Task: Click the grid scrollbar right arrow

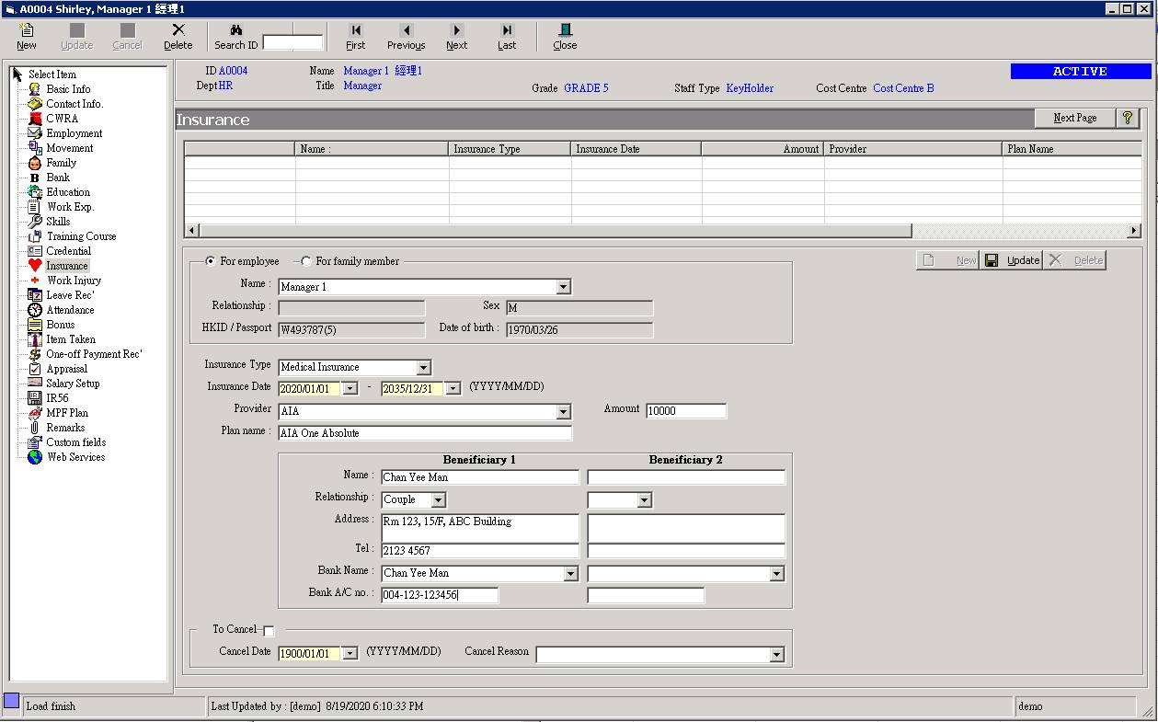Action: (x=1134, y=231)
